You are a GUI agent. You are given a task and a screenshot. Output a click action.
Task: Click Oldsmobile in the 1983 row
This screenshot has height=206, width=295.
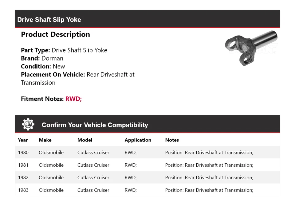point(51,190)
